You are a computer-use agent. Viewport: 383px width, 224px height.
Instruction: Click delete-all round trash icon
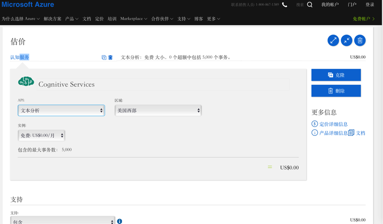pyautogui.click(x=360, y=40)
